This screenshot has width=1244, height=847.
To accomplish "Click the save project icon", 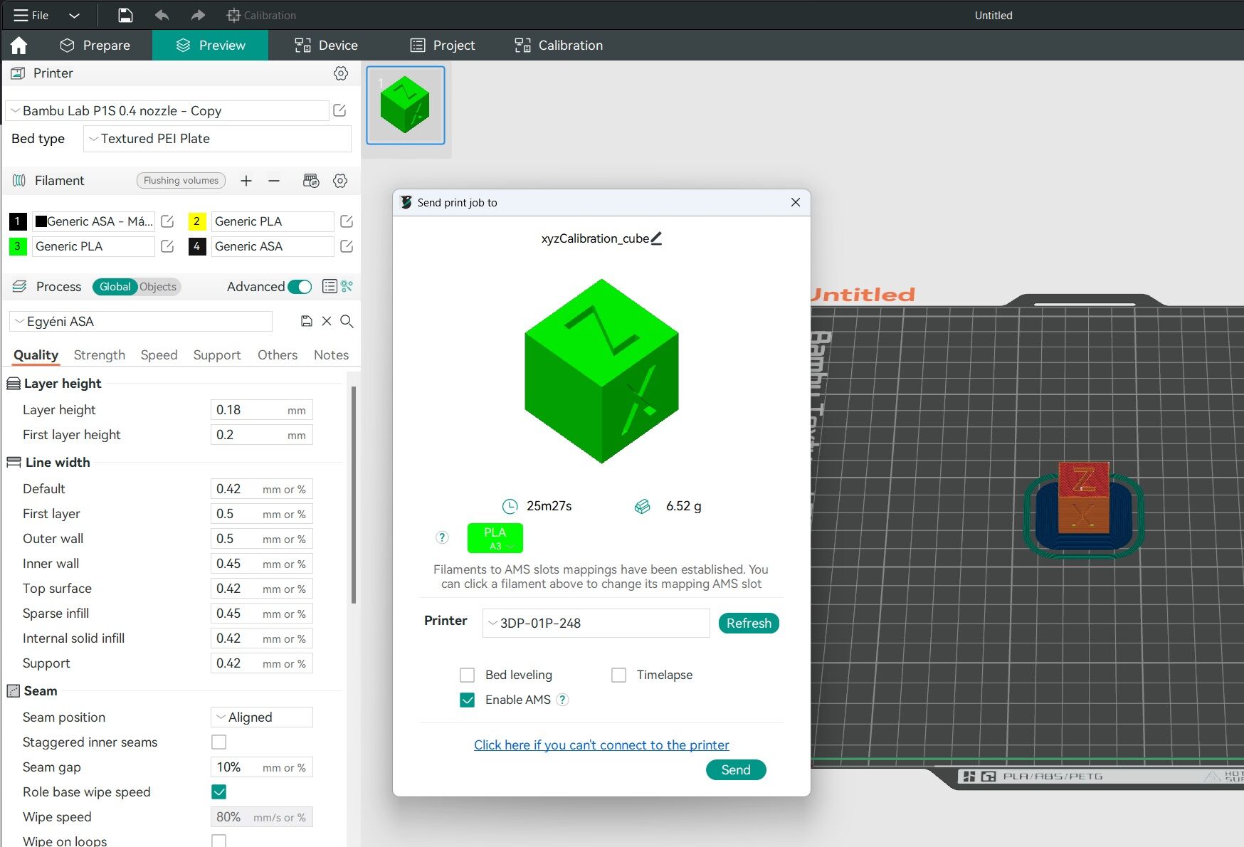I will (125, 15).
